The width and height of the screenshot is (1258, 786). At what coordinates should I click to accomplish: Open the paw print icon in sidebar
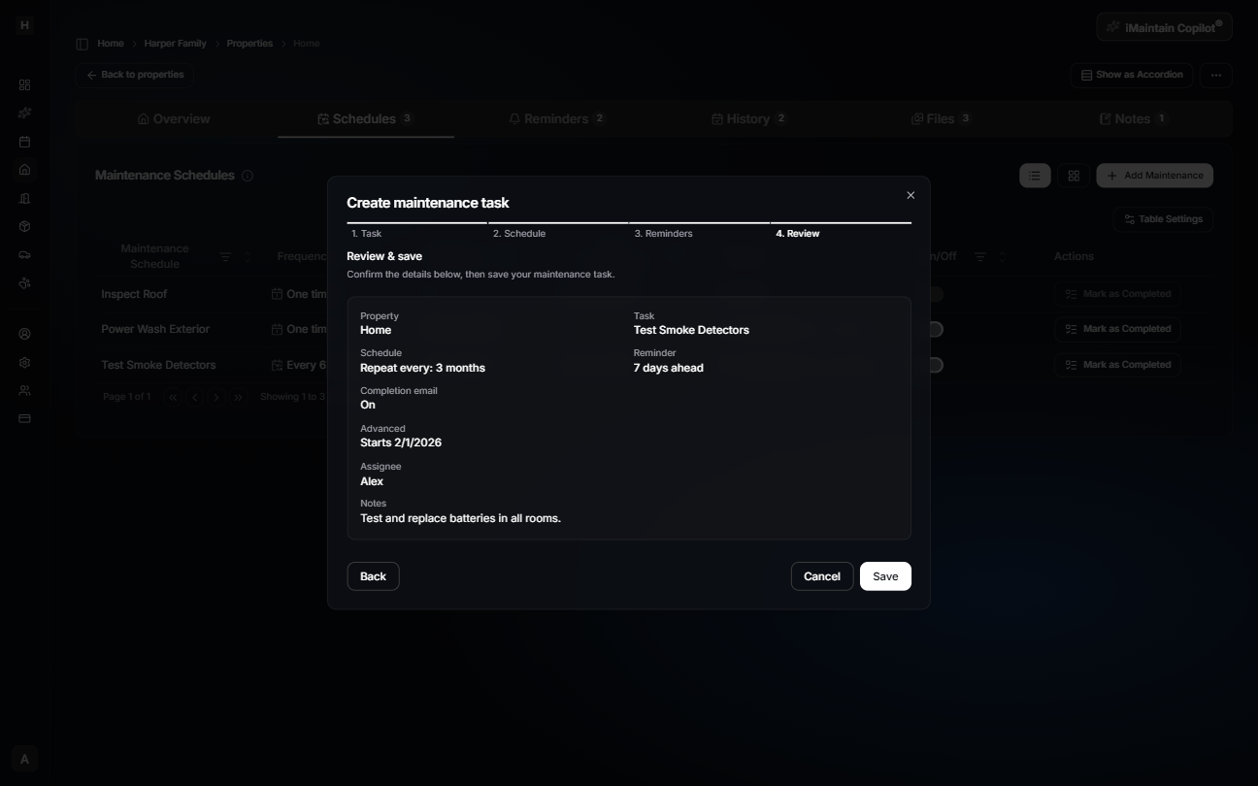click(24, 282)
